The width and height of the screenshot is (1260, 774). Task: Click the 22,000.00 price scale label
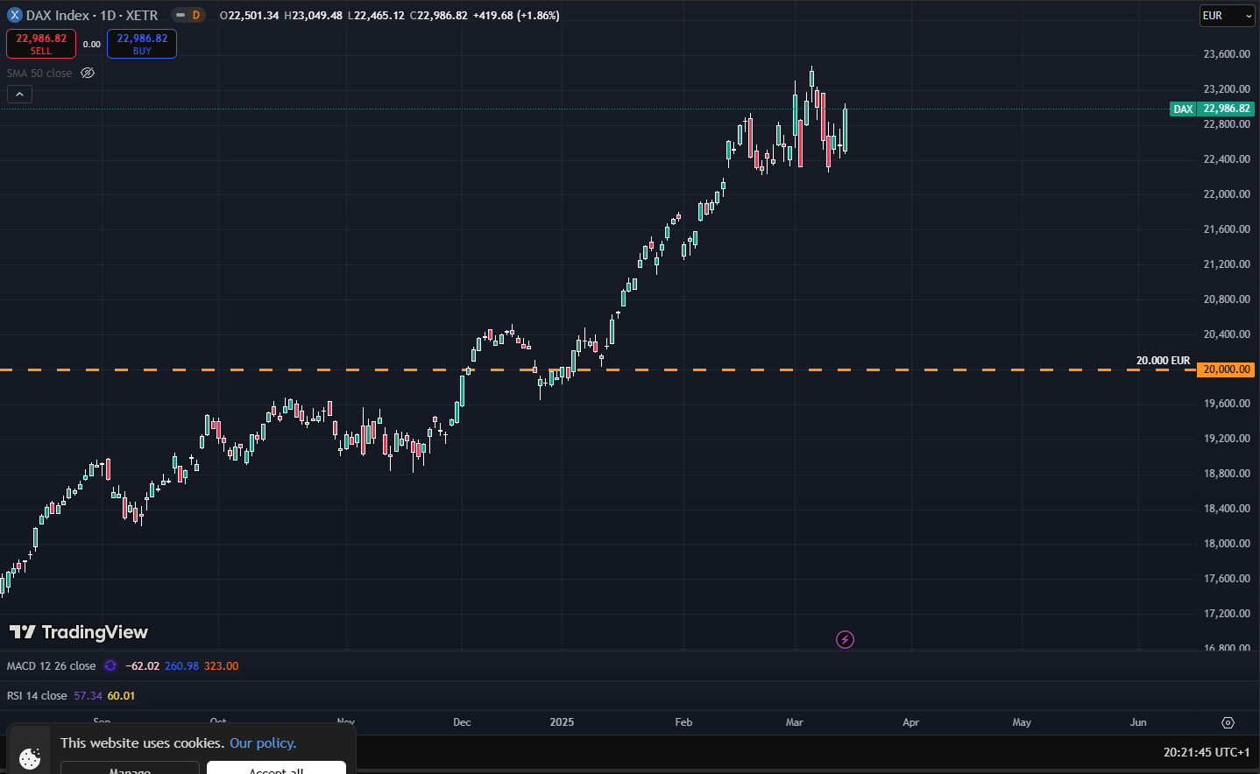(x=1227, y=194)
